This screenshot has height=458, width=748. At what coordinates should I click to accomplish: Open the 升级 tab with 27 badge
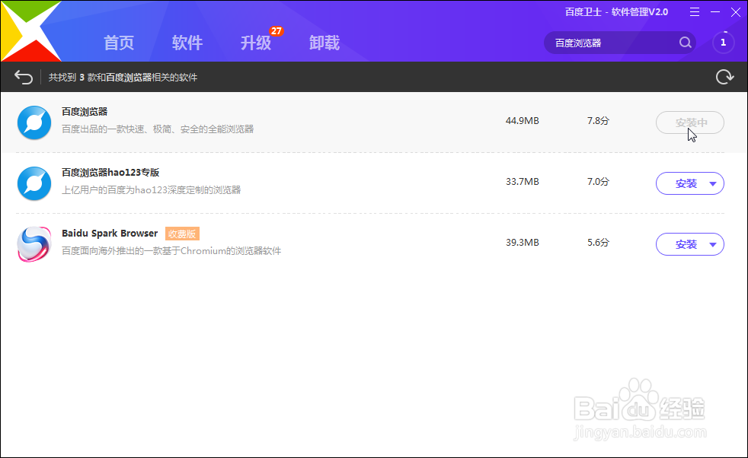point(256,43)
